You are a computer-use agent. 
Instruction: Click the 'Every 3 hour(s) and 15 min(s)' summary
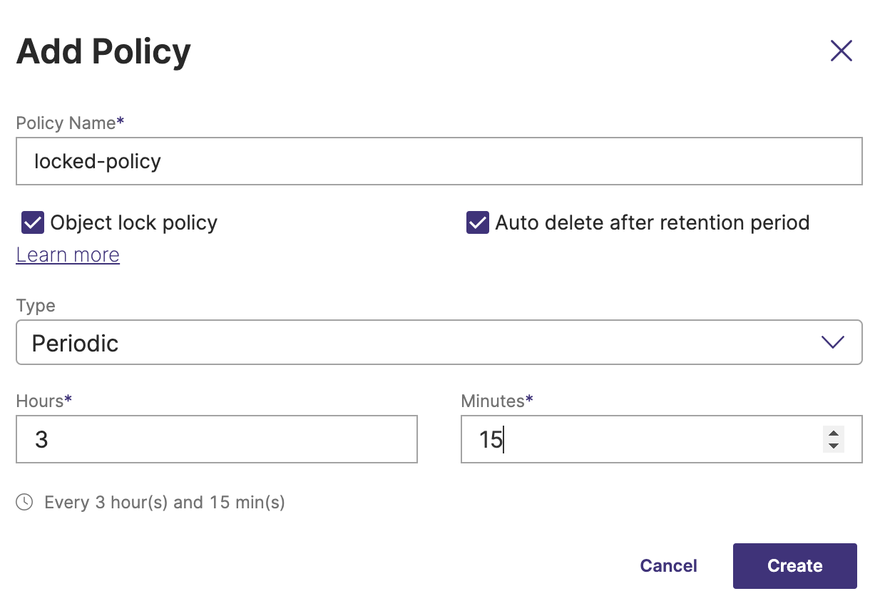(x=164, y=503)
